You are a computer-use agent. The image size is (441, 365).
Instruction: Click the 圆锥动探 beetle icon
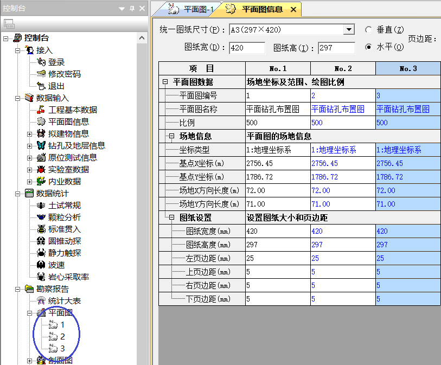(x=41, y=241)
